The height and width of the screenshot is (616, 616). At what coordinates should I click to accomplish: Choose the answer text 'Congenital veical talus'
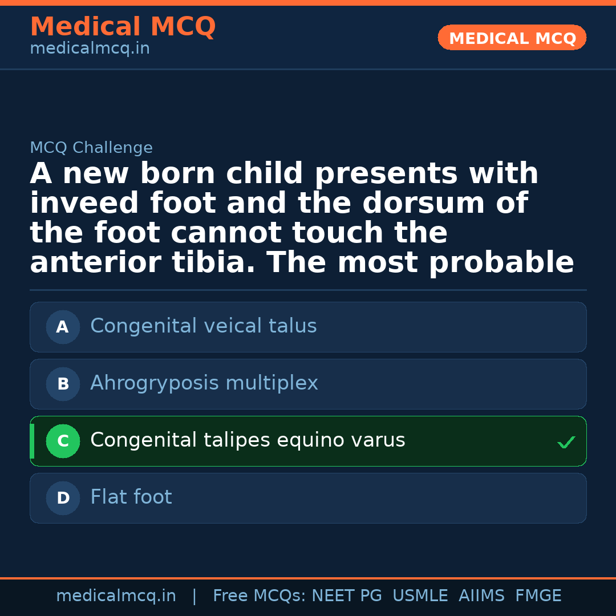click(203, 326)
